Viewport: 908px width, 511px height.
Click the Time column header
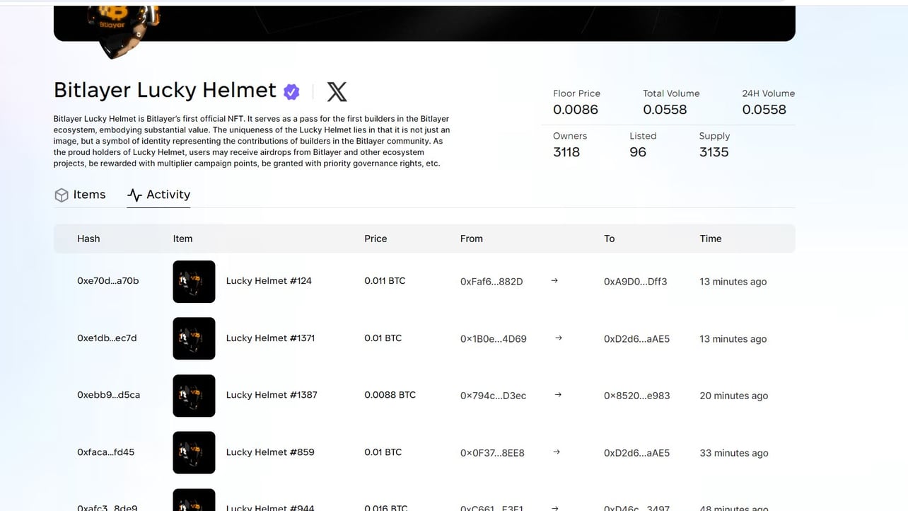711,239
